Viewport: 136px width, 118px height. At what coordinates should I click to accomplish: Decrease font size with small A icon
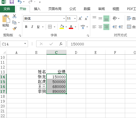(86, 18)
